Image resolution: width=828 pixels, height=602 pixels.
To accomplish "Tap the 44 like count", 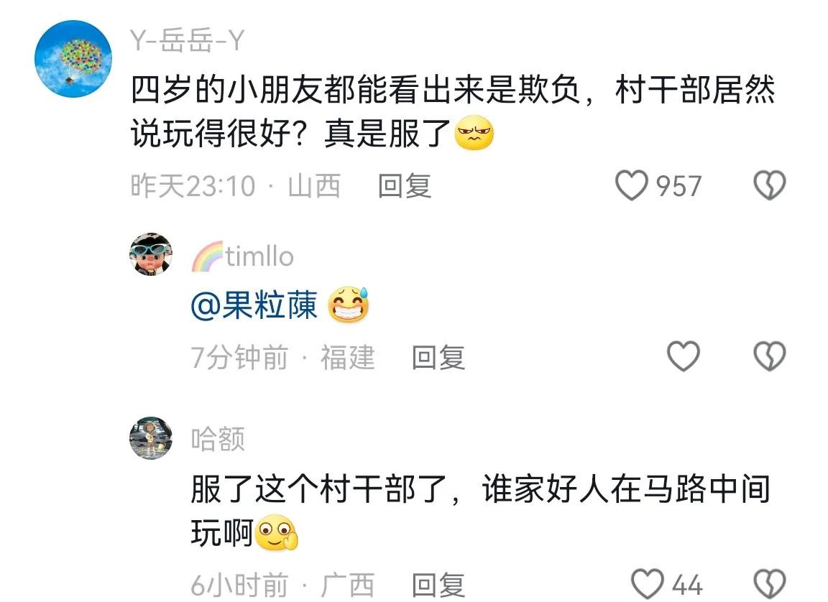I will [x=687, y=585].
